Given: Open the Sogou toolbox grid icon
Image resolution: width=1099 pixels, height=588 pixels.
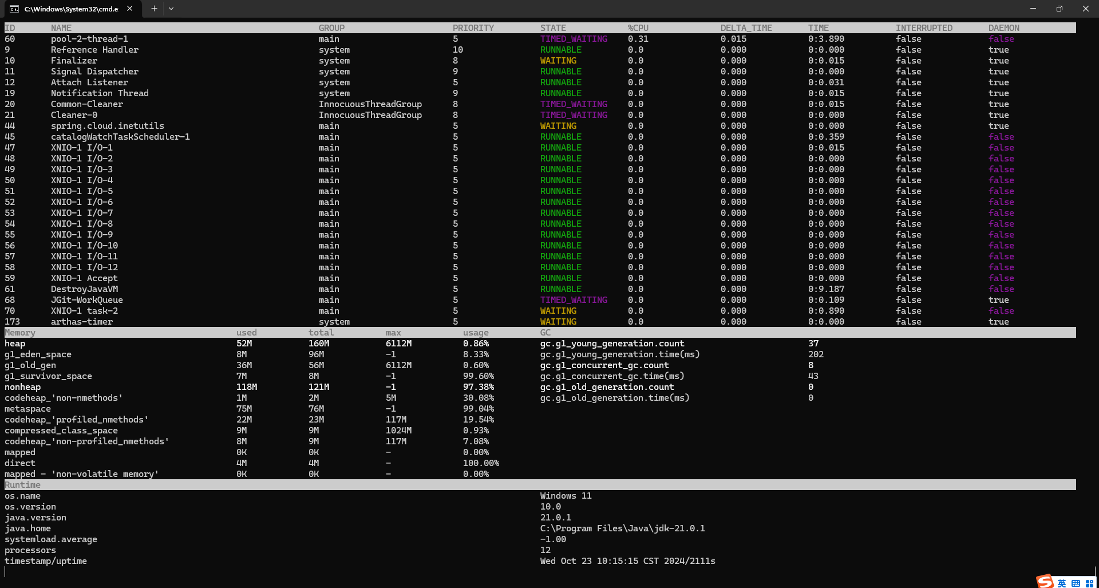Looking at the screenshot, I should pos(1089,583).
